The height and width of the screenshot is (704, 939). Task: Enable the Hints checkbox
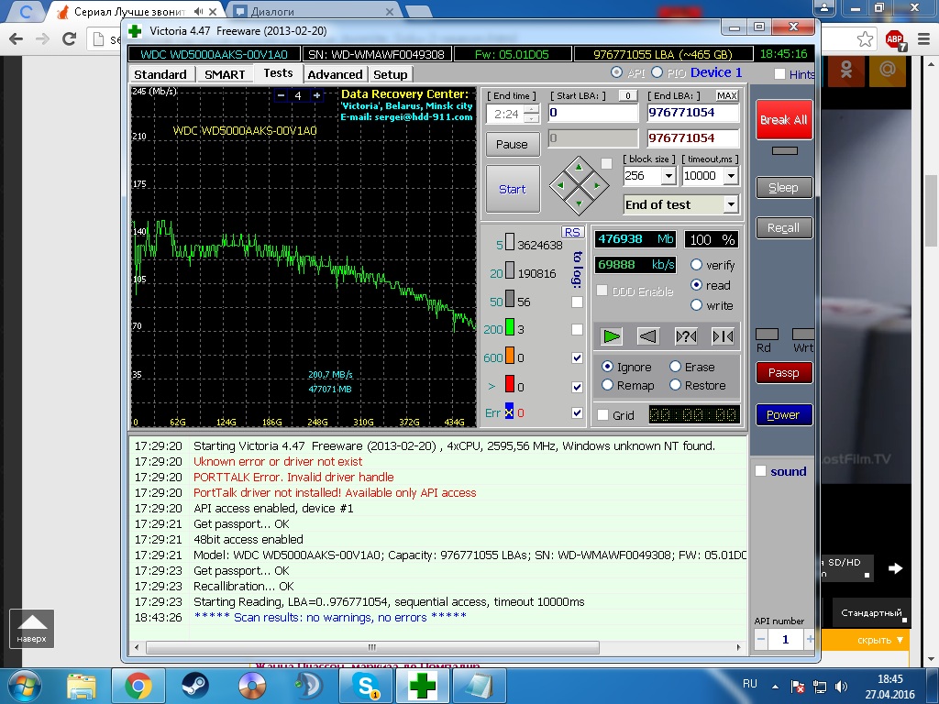click(x=779, y=74)
